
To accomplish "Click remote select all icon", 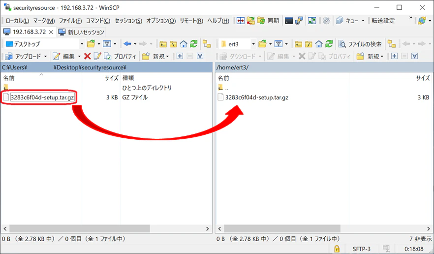I will pyautogui.click(x=415, y=56).
